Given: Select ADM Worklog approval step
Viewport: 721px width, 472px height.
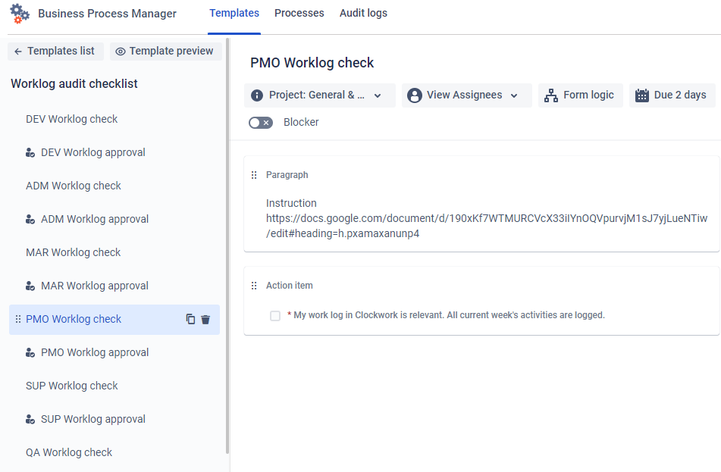Looking at the screenshot, I should click(95, 219).
